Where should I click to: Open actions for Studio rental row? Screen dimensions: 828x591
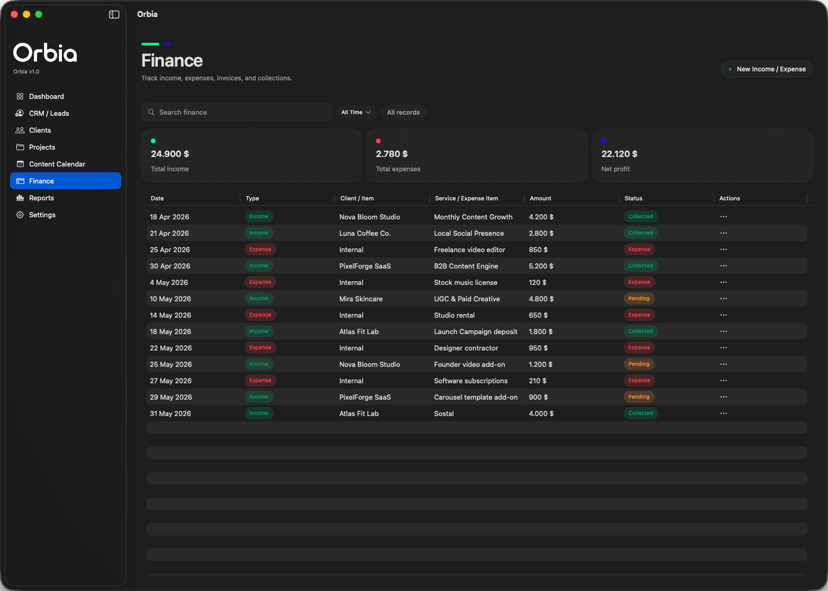tap(724, 315)
